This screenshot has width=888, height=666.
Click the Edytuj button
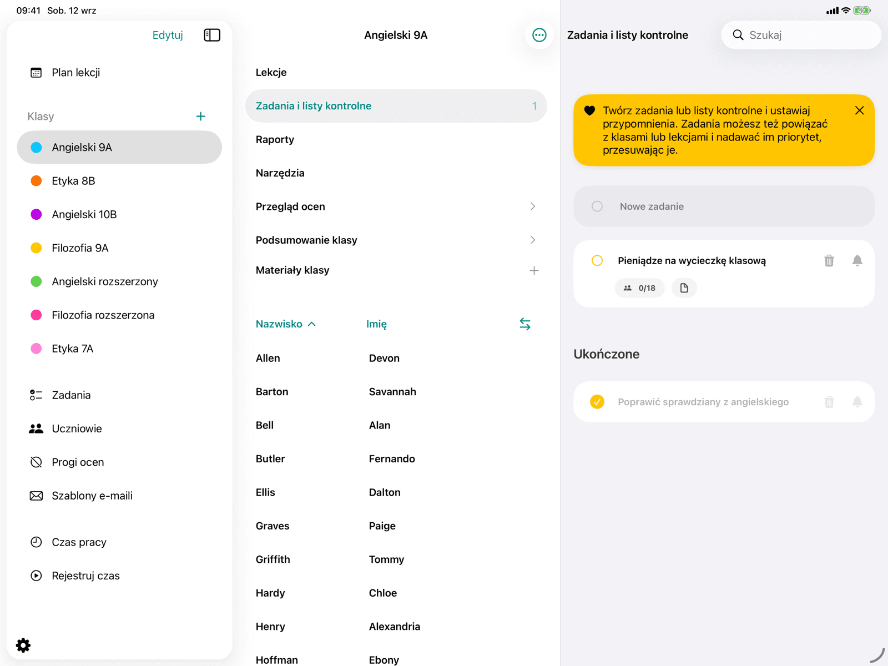168,35
